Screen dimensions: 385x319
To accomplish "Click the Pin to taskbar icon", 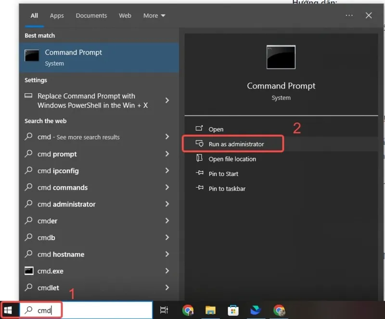I will [199, 188].
